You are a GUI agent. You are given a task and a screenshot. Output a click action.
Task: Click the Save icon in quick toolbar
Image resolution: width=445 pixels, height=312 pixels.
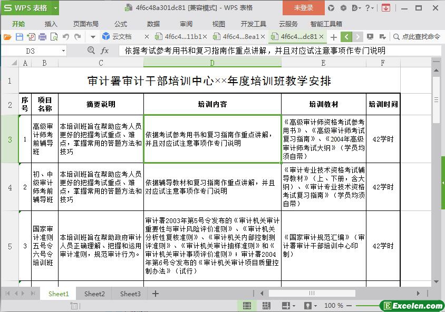[x=19, y=37]
